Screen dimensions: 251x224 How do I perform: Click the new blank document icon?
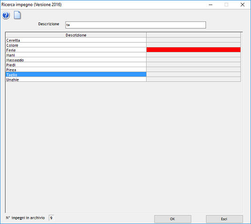pos(17,15)
